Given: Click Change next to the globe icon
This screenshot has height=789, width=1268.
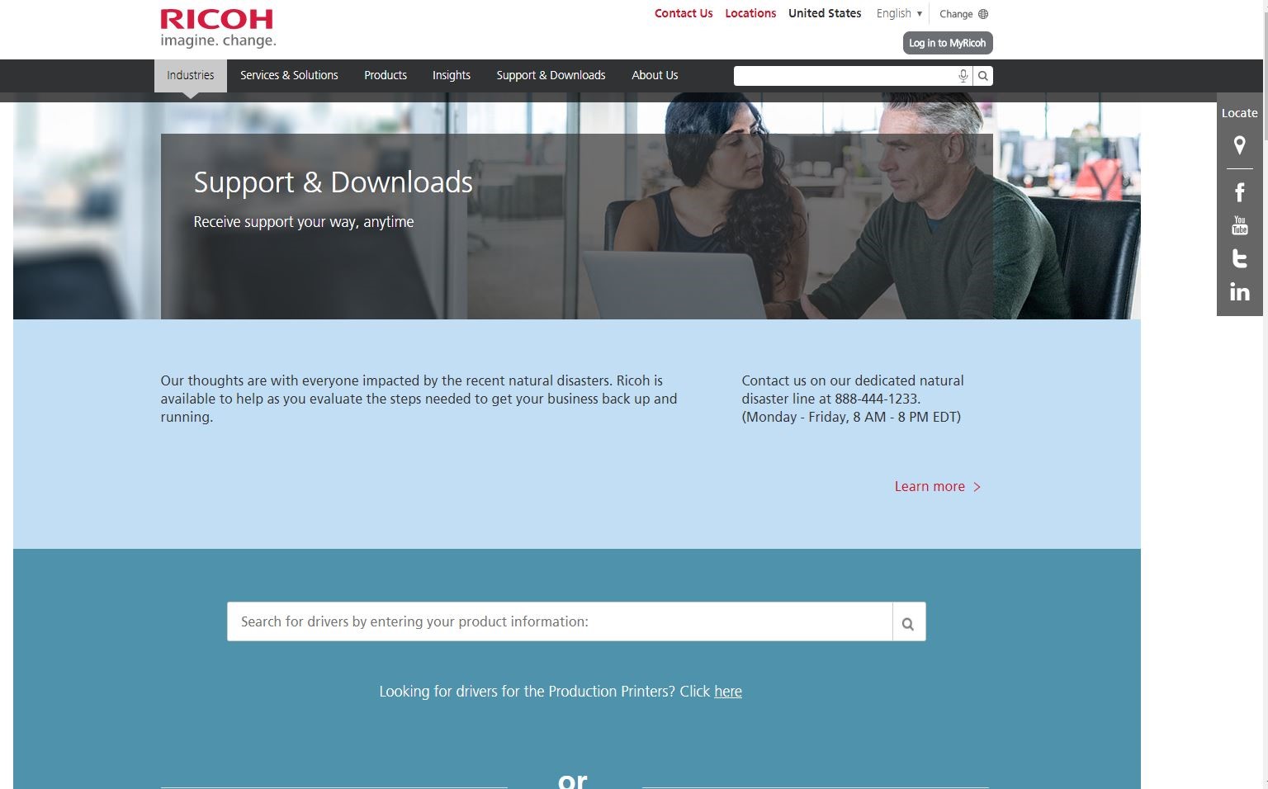Looking at the screenshot, I should (955, 14).
